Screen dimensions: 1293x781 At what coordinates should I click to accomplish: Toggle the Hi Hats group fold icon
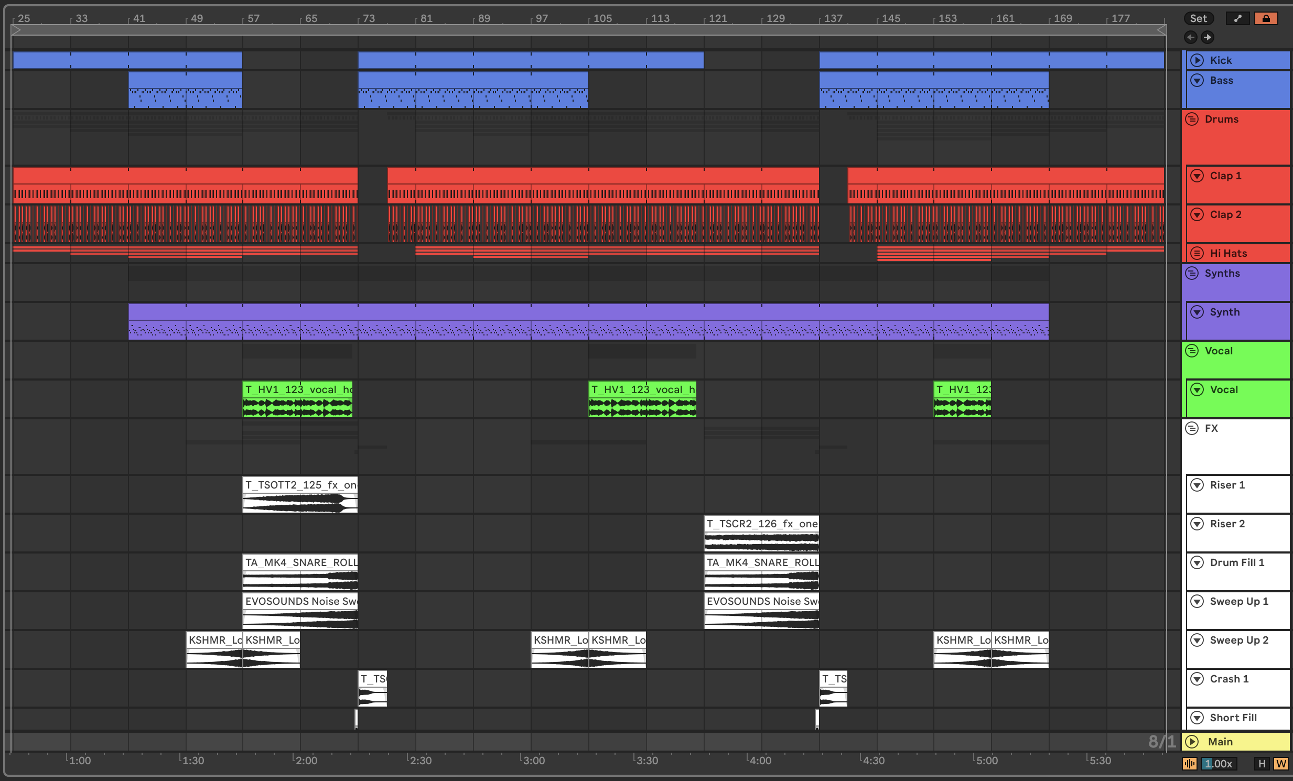coord(1197,253)
